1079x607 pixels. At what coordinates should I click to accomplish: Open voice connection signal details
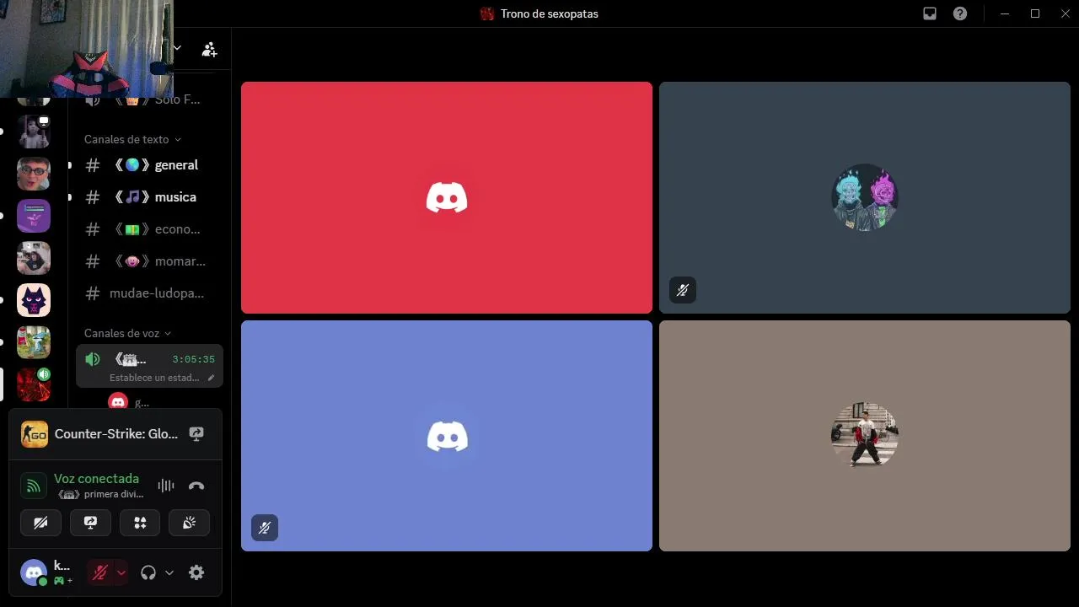click(34, 486)
